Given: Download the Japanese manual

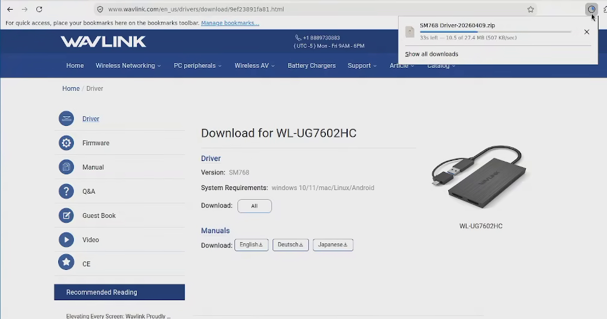Looking at the screenshot, I should 333,245.
